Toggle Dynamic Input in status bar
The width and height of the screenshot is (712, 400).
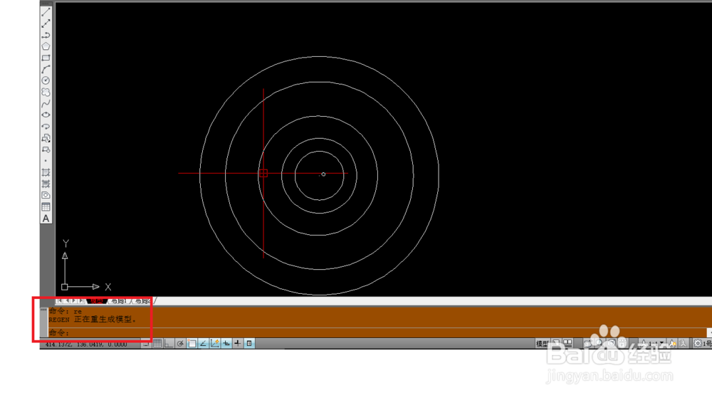pyautogui.click(x=226, y=344)
